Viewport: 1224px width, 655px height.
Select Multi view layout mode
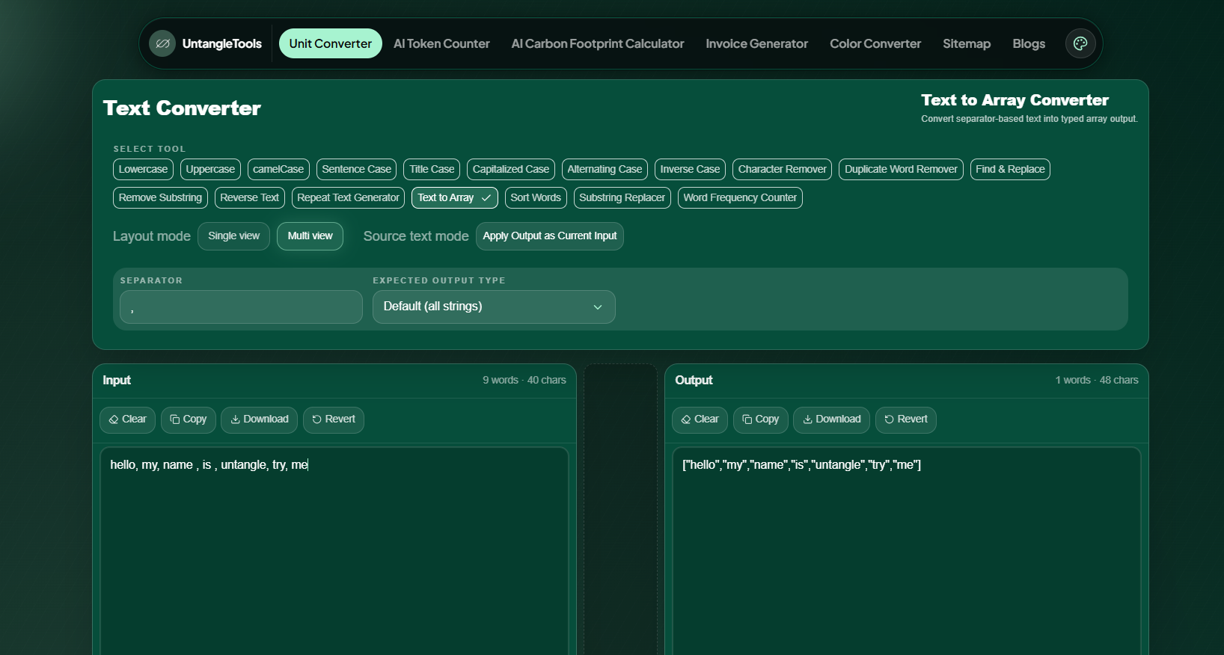(x=310, y=236)
